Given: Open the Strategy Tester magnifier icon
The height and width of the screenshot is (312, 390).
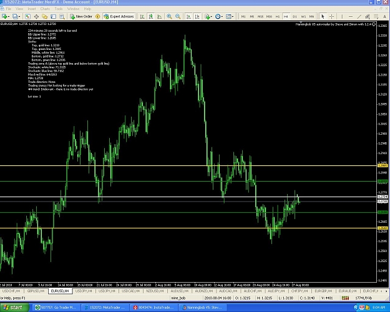Looking at the screenshot, I should point(62,16).
